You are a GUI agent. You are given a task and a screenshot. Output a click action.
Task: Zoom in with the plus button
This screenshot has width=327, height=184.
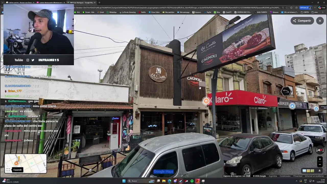click(x=320, y=159)
